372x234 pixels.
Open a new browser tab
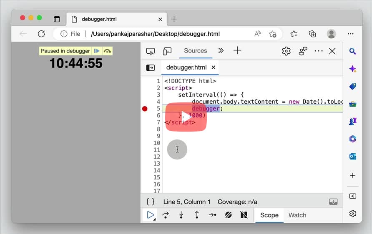174,19
